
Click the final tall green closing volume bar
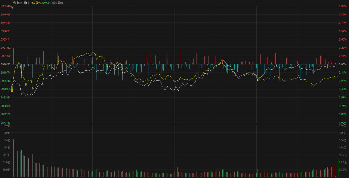pyautogui.click(x=338, y=167)
